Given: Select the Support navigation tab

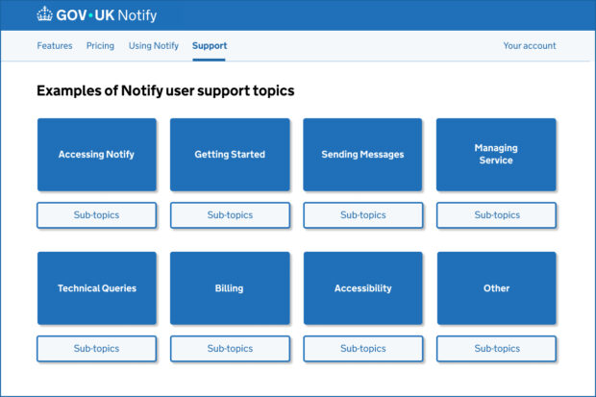Looking at the screenshot, I should [210, 45].
